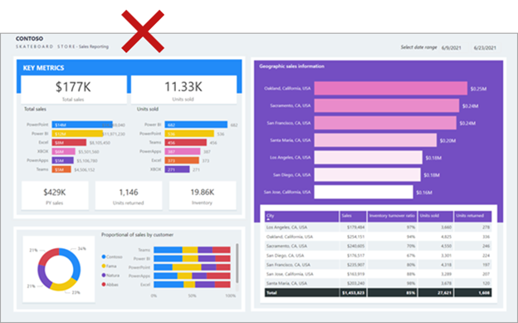This screenshot has width=518, height=323.
Task: Select the Excel row in customer stacked chart
Action: (x=192, y=284)
